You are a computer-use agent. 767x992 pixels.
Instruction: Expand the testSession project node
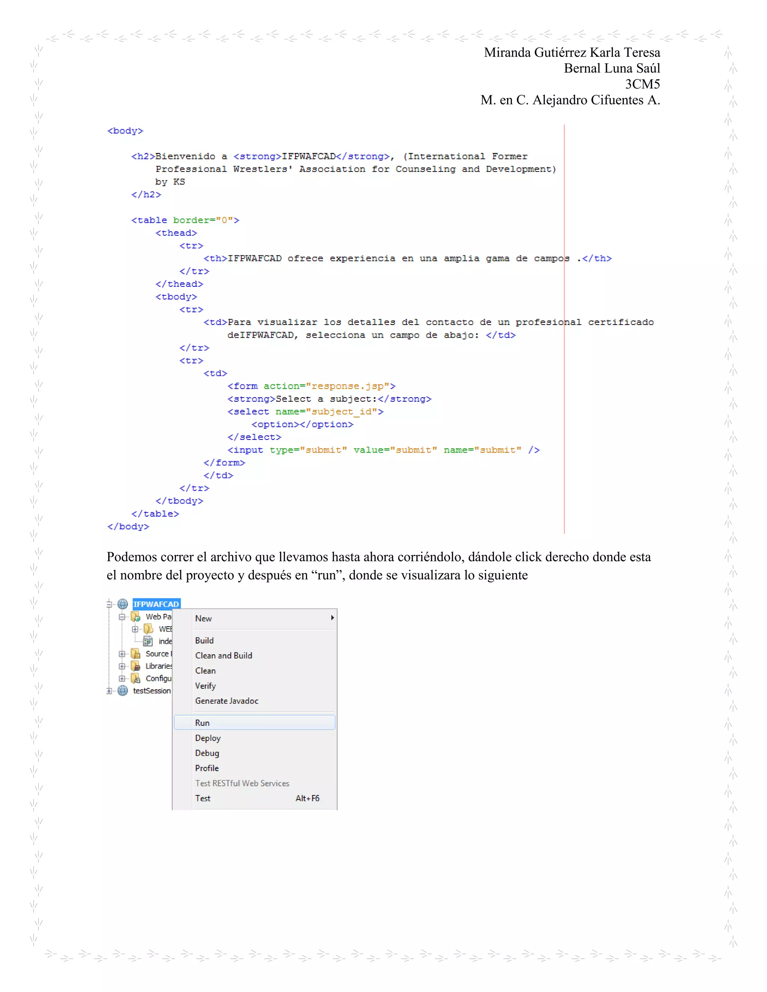click(109, 691)
